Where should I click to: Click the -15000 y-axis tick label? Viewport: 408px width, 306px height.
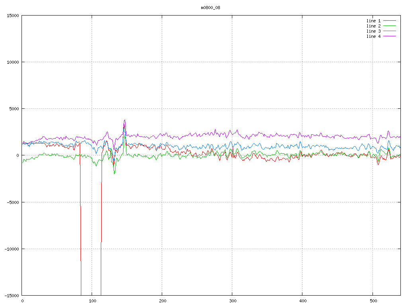pyautogui.click(x=12, y=295)
